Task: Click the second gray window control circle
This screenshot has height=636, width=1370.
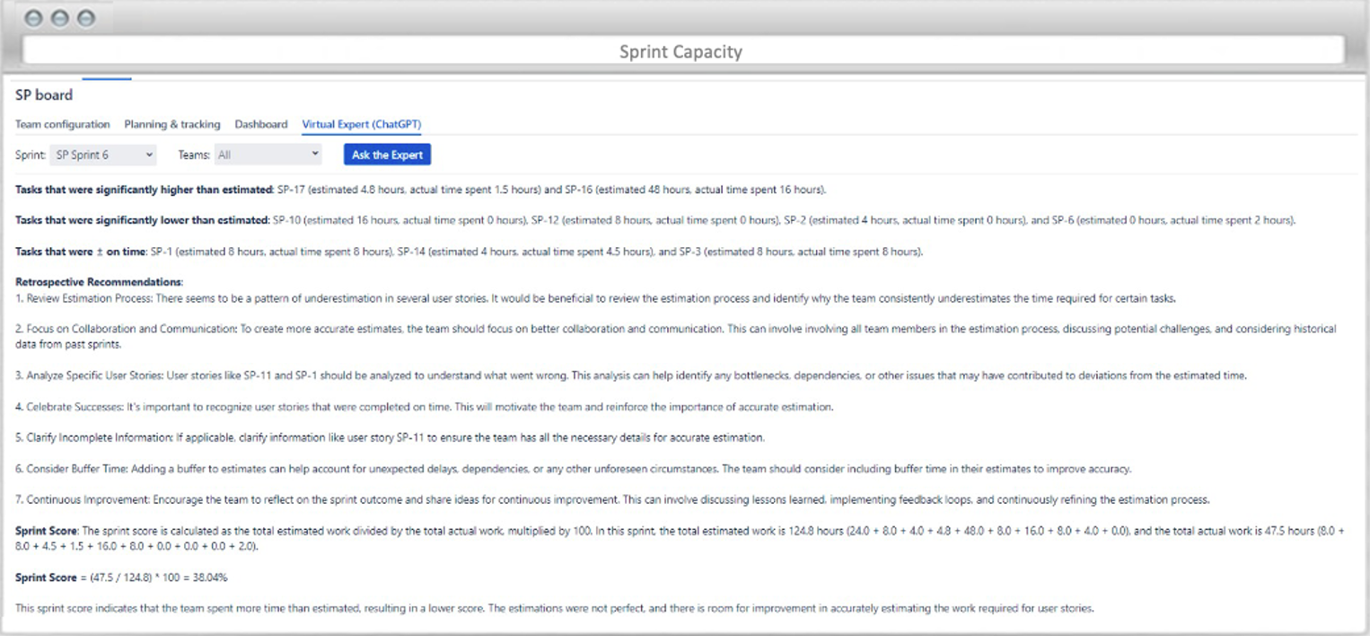Action: (60, 18)
